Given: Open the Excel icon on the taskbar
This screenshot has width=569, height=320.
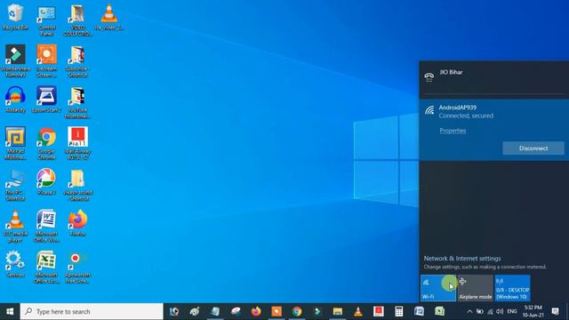Looking at the screenshot, I should point(439,311).
